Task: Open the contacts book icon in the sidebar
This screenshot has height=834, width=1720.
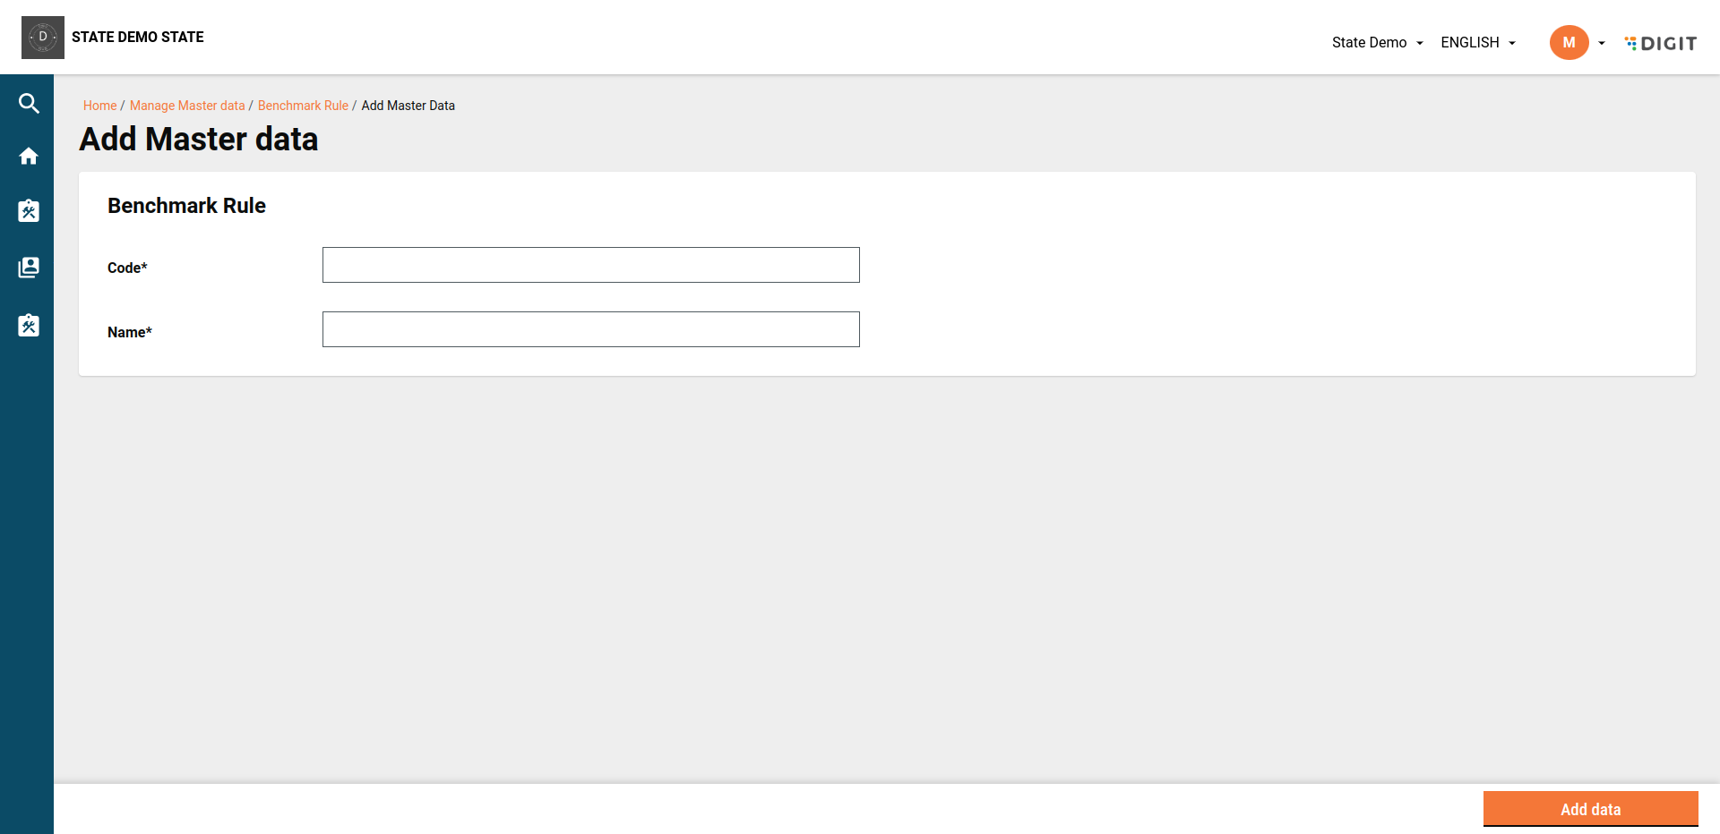Action: (29, 268)
